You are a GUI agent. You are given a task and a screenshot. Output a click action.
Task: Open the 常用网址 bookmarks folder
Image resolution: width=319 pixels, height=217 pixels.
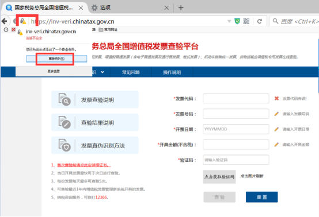(108, 30)
